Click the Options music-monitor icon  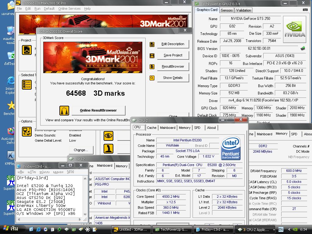(27, 132)
